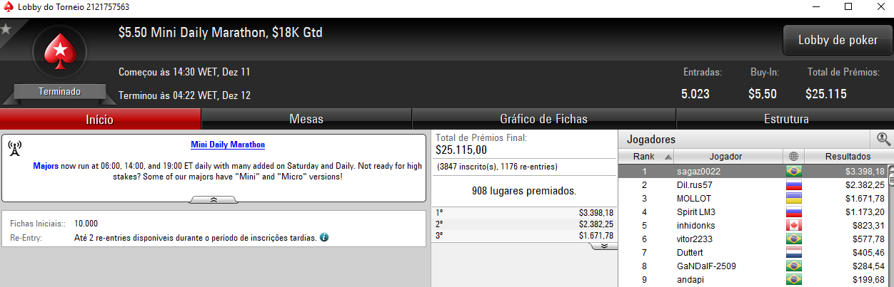Select player Dil.rus57 row

755,184
